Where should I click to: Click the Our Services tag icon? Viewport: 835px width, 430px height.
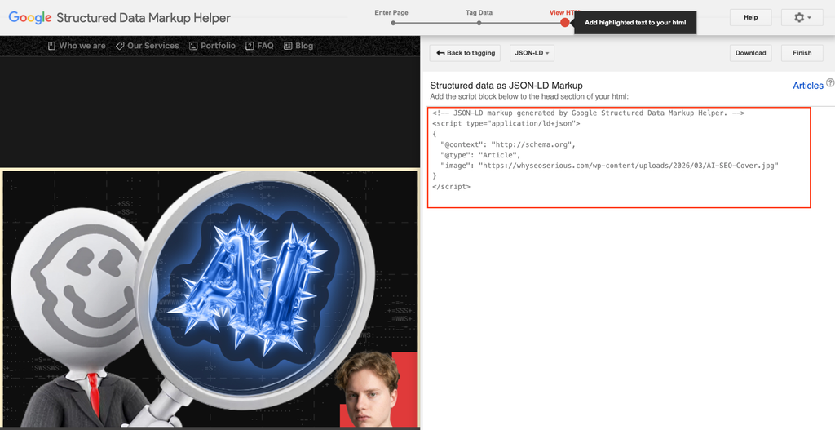[x=120, y=46]
